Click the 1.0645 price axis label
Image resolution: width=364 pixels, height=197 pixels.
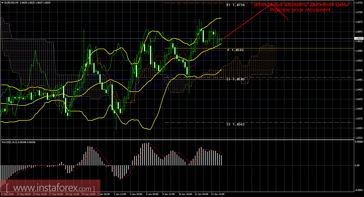[x=359, y=31]
